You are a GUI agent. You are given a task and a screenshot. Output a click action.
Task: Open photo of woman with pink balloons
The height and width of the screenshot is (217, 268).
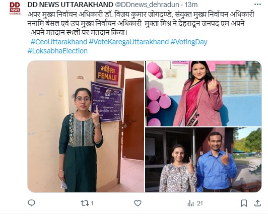204,94
